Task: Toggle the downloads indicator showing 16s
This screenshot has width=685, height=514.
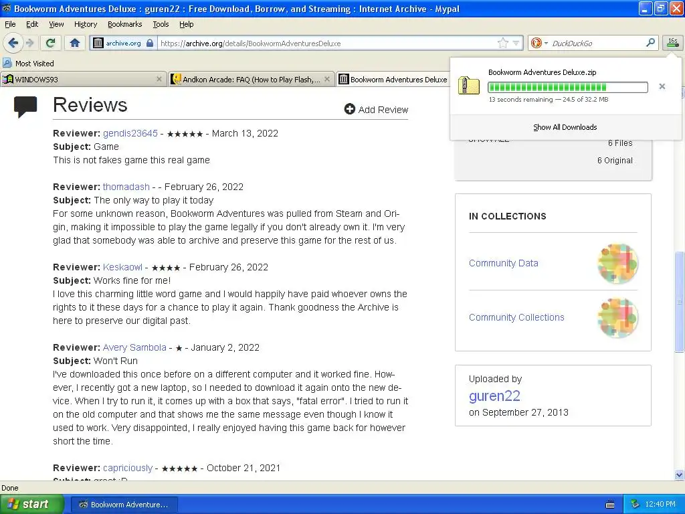Action: click(673, 43)
